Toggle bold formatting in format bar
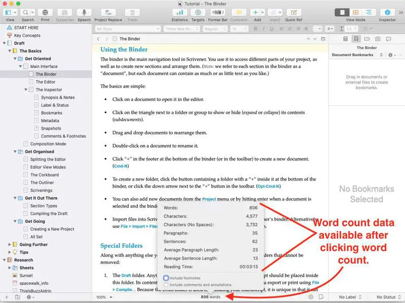The image size is (405, 303). click(256, 29)
